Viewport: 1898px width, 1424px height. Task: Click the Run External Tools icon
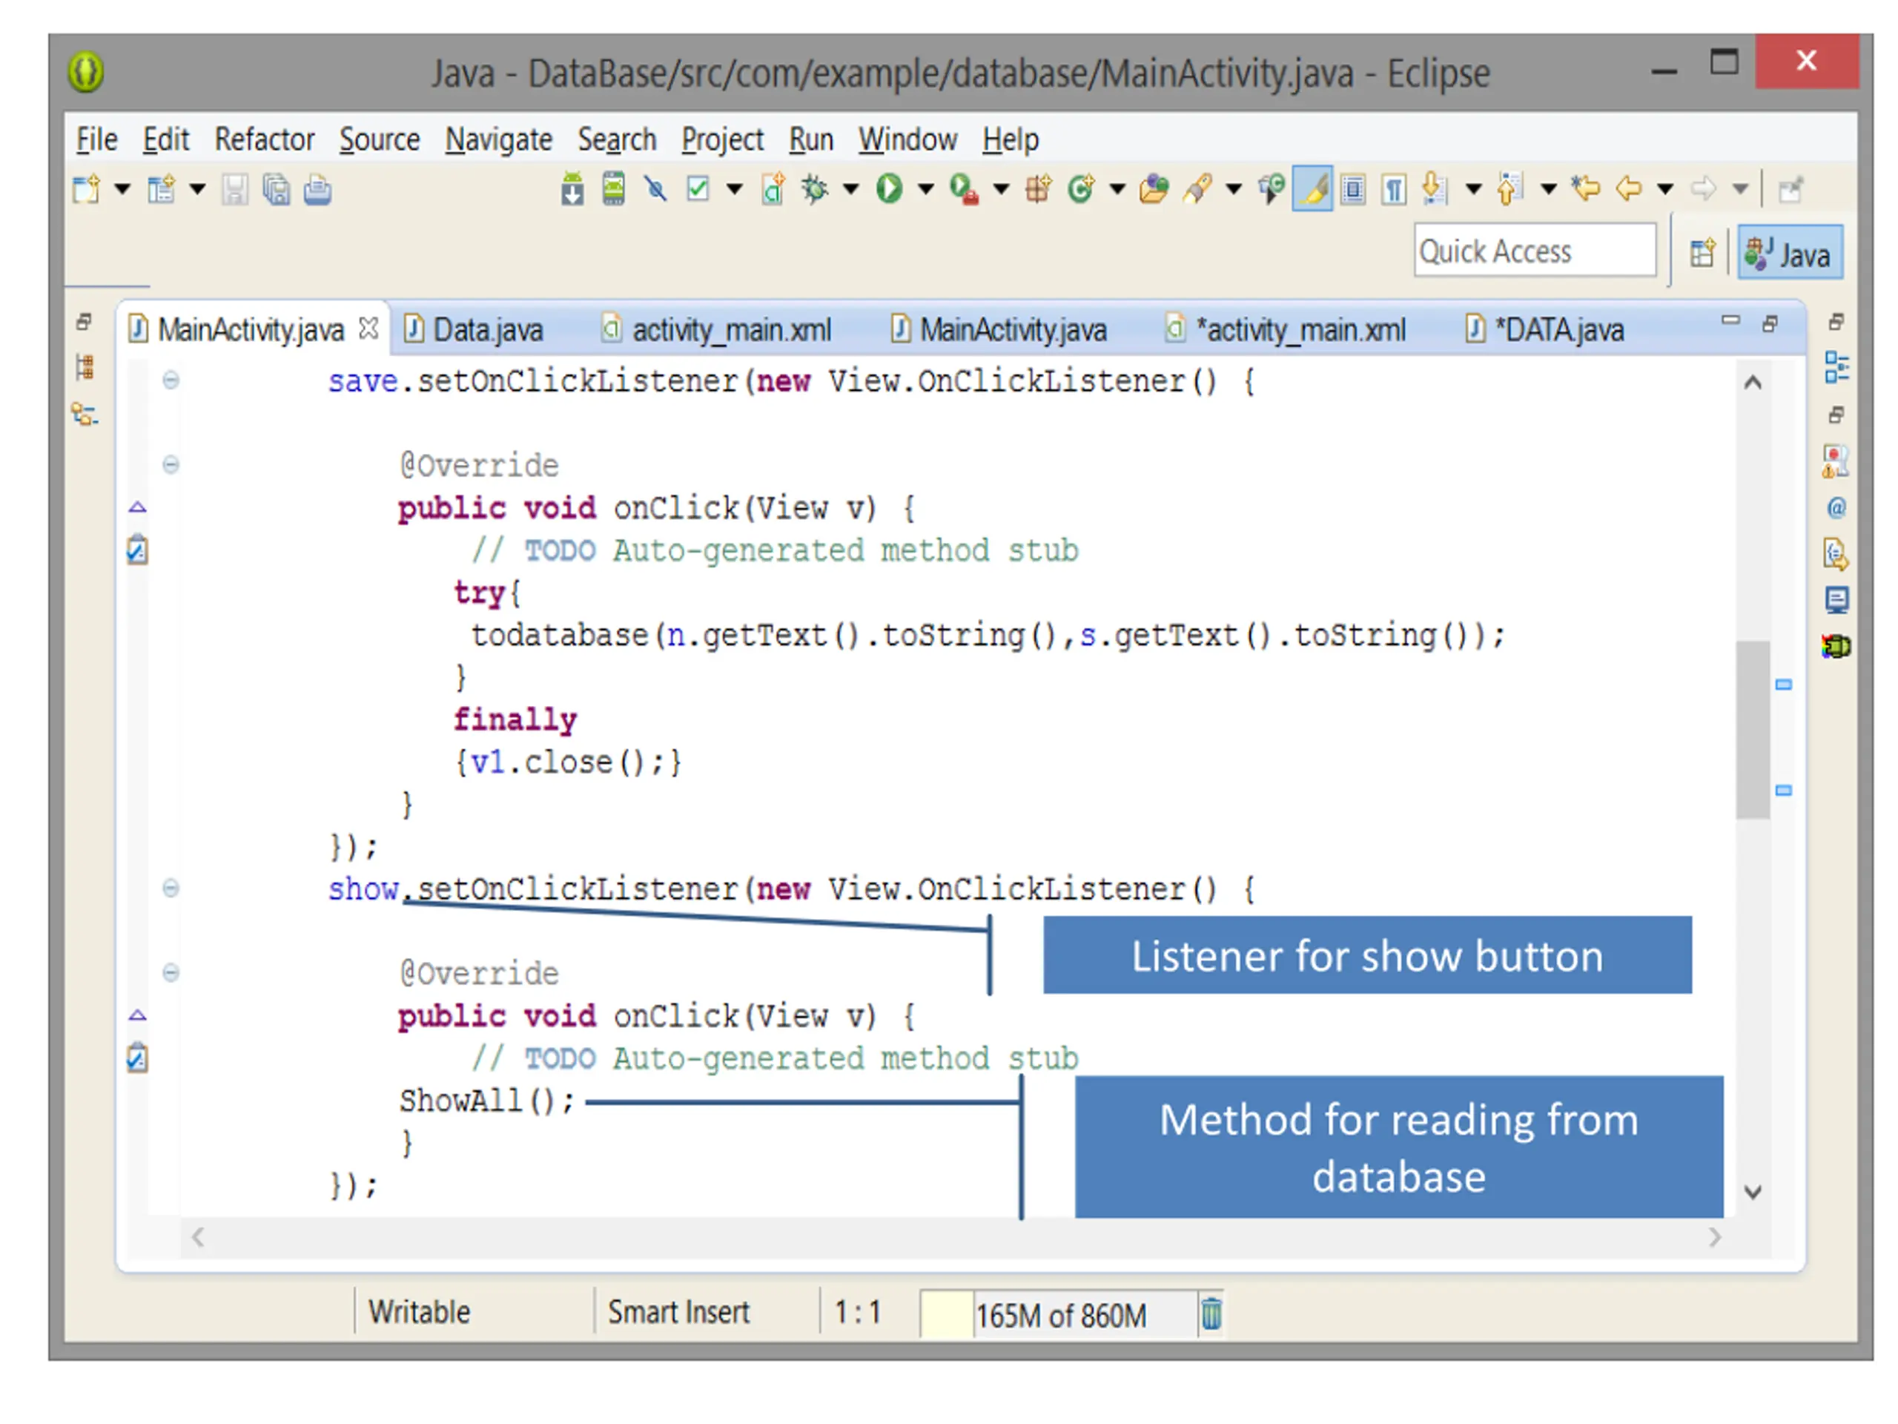click(x=965, y=189)
